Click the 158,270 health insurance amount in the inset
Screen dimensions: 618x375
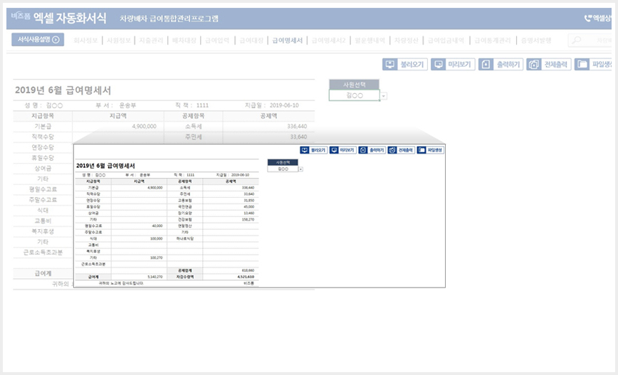point(231,219)
